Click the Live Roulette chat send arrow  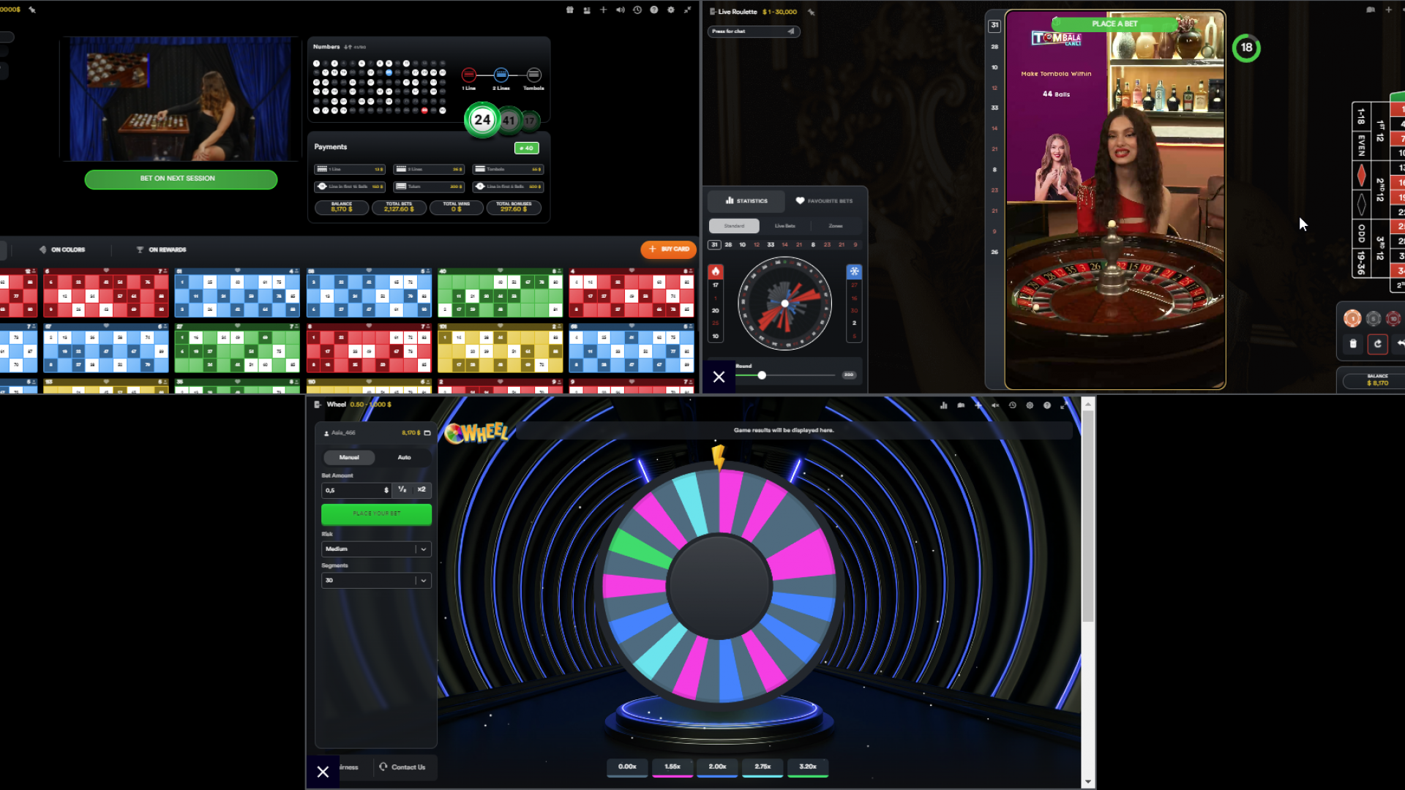(x=791, y=31)
